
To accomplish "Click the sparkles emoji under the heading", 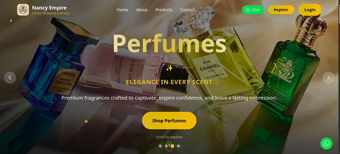I will pos(169,68).
